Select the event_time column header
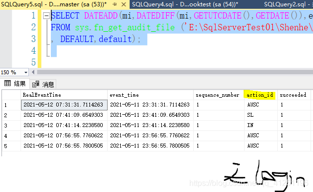 150,95
